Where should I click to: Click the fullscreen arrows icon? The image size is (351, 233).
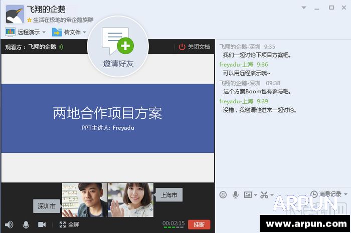(63, 224)
